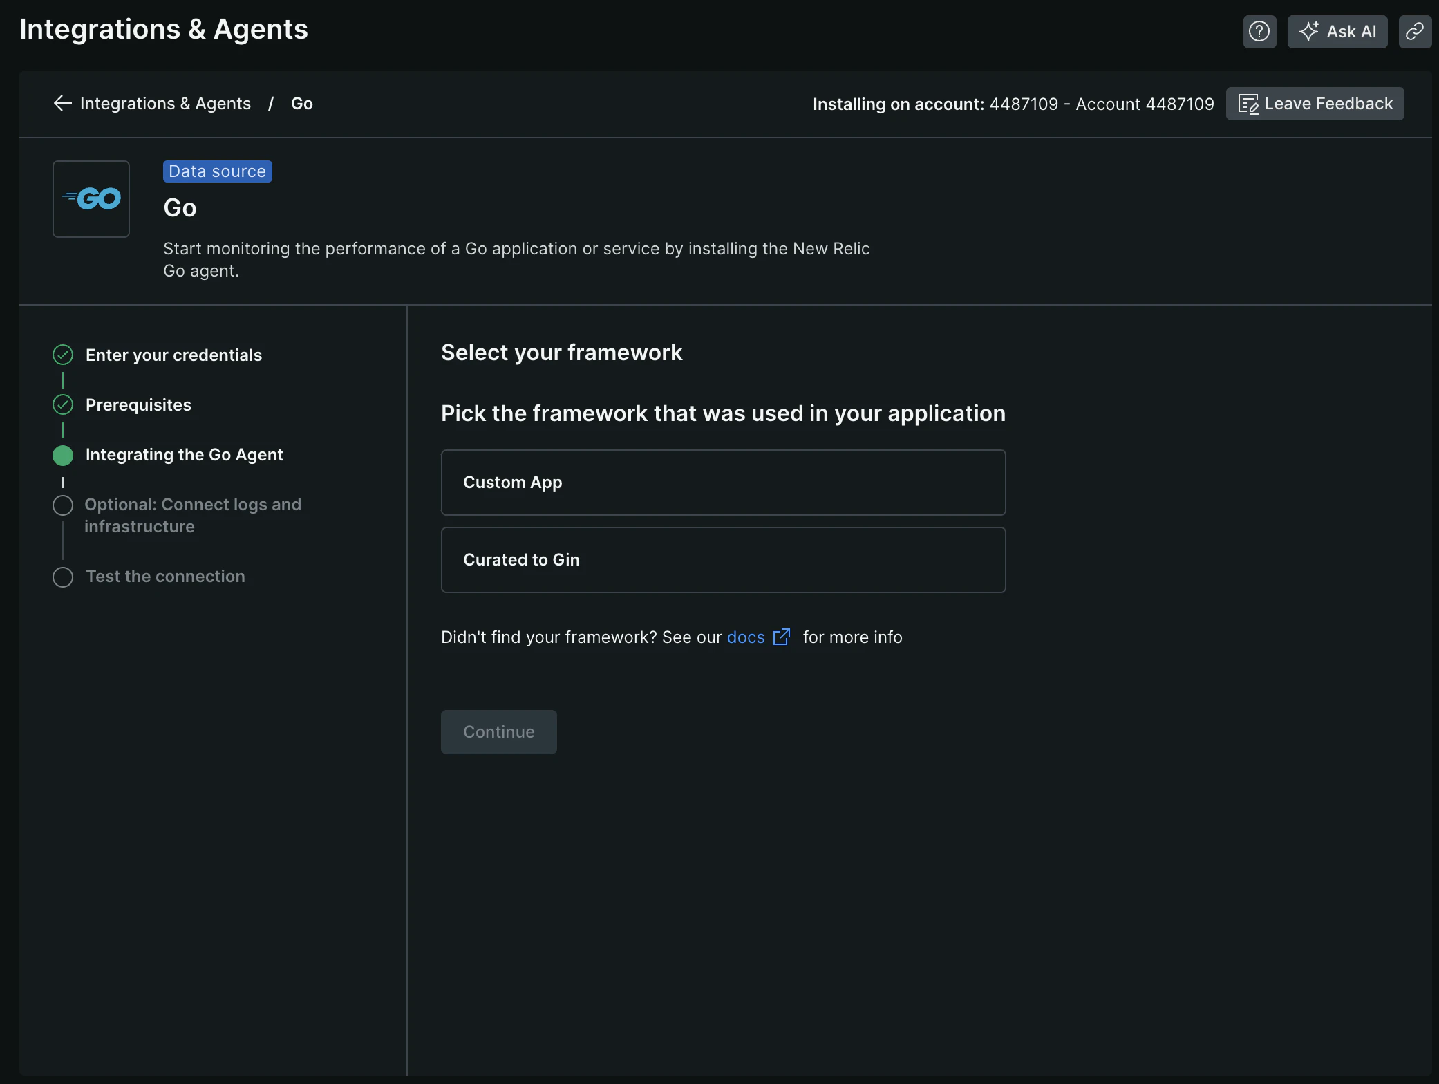Click the Go breadcrumb item
Screen dimensions: 1439x1084
(302, 104)
